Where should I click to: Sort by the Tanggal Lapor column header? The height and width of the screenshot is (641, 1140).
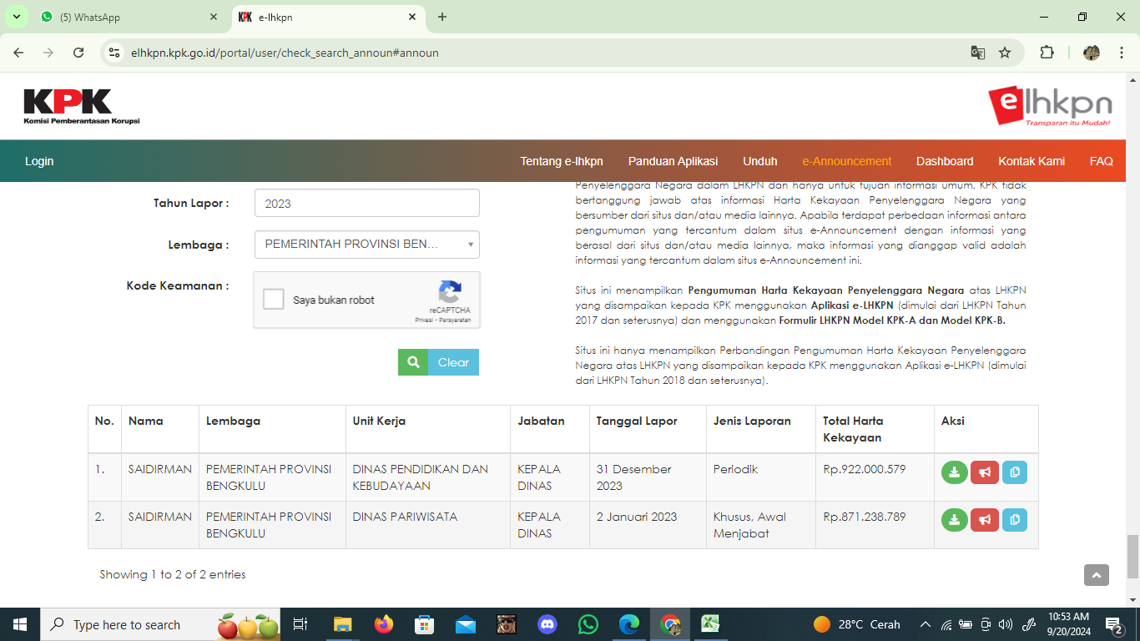(637, 421)
